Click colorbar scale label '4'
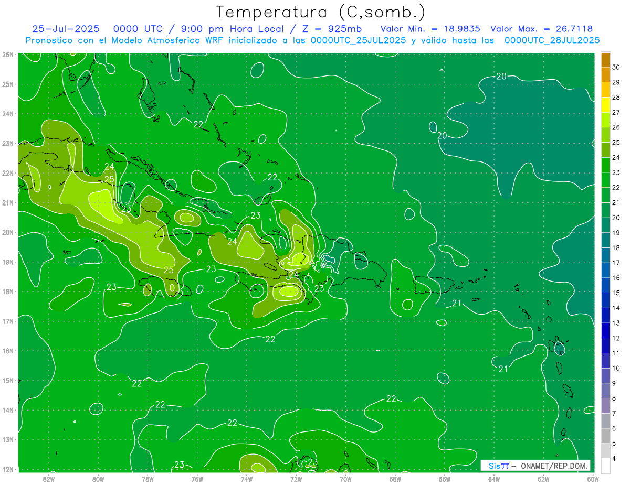Screen dimensions: 630x486 click(615, 459)
